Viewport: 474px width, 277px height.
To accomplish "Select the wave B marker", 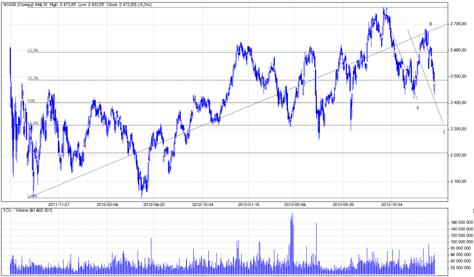I will pyautogui.click(x=430, y=24).
